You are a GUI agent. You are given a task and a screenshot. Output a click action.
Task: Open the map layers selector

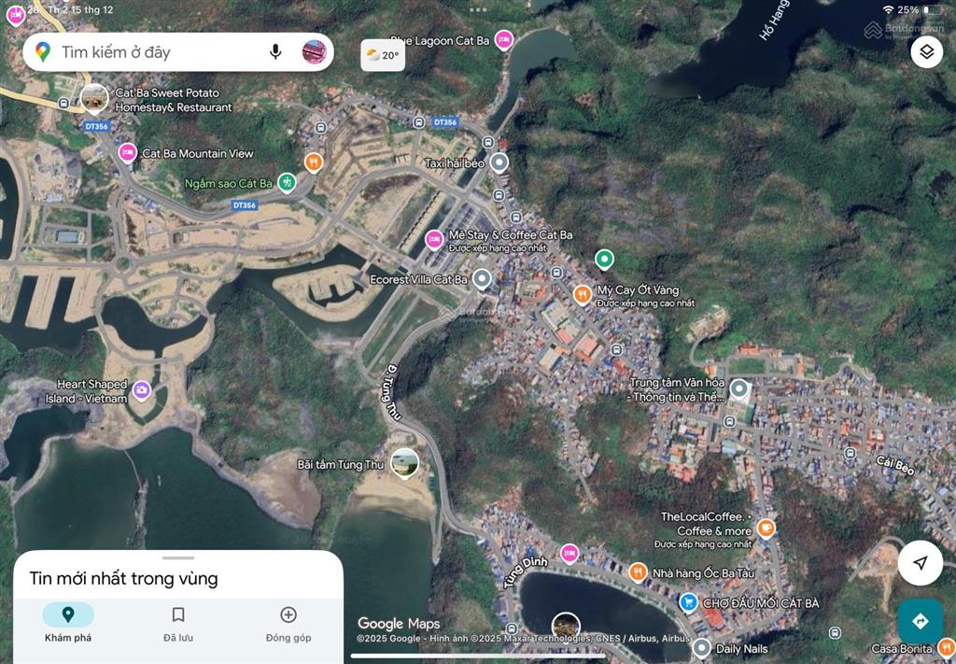pyautogui.click(x=926, y=51)
